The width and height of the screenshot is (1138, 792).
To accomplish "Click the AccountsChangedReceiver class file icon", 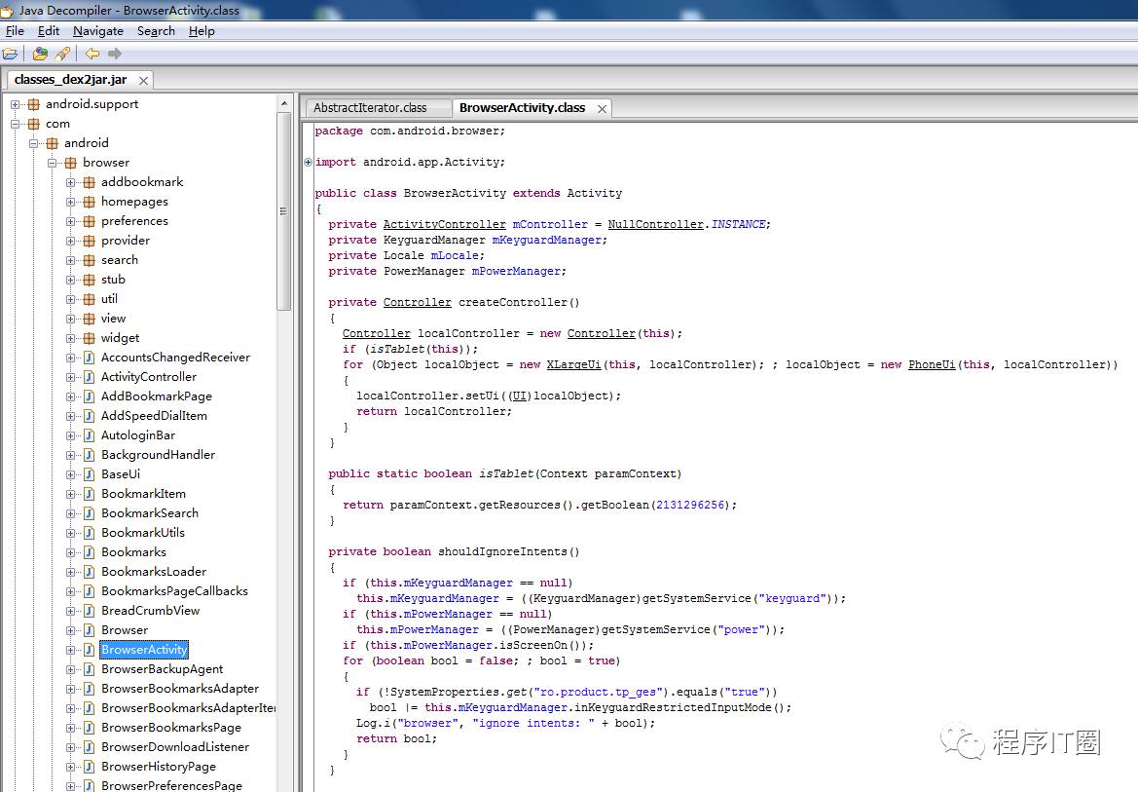I will click(89, 358).
